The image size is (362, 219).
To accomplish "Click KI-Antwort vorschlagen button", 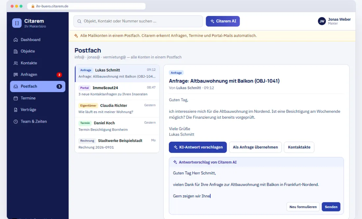I will tap(198, 147).
